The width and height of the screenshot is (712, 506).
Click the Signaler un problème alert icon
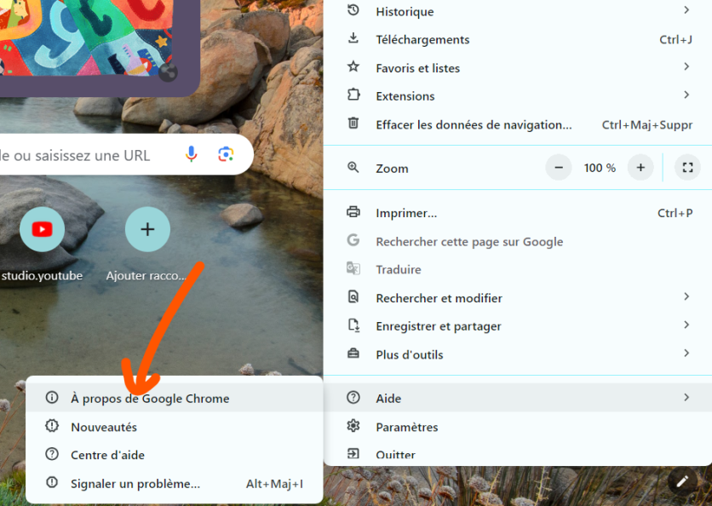coord(52,482)
